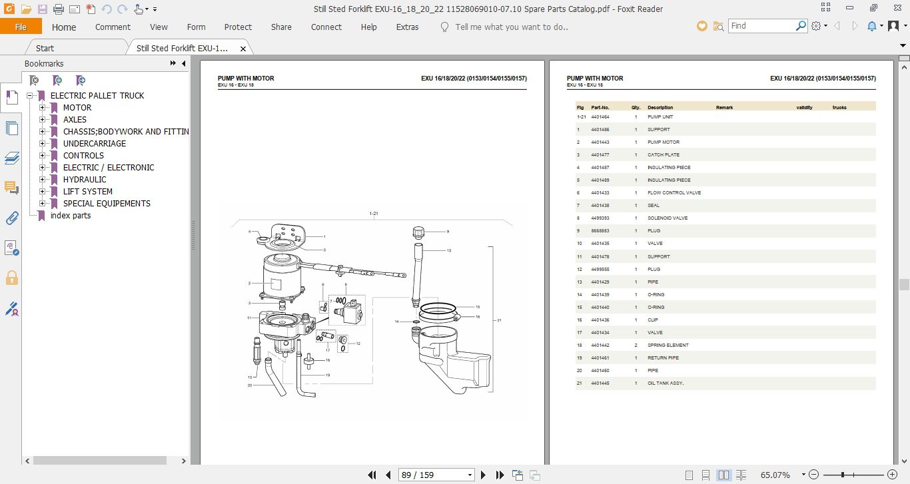Image resolution: width=910 pixels, height=484 pixels.
Task: Click the user account avatar icon
Action: [895, 26]
